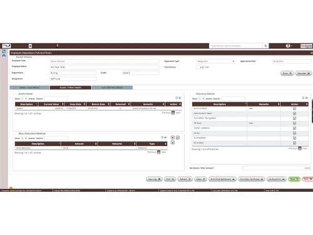Screen dimensions: 313x235
Task: Click the Print Exp. Certificate button
Action: tap(252, 179)
